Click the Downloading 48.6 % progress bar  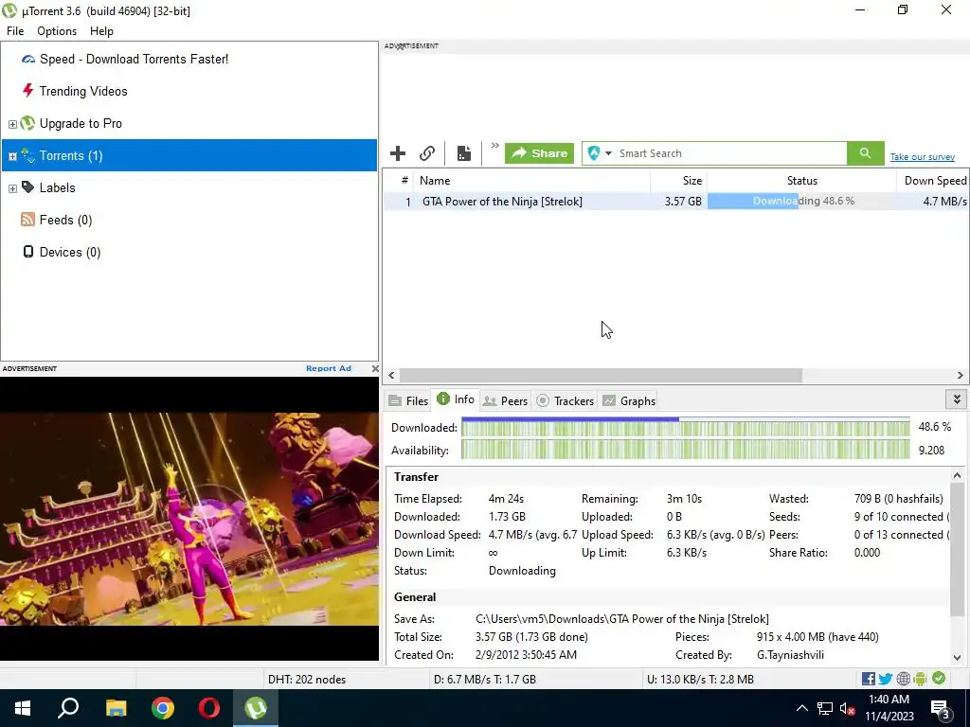tap(801, 201)
